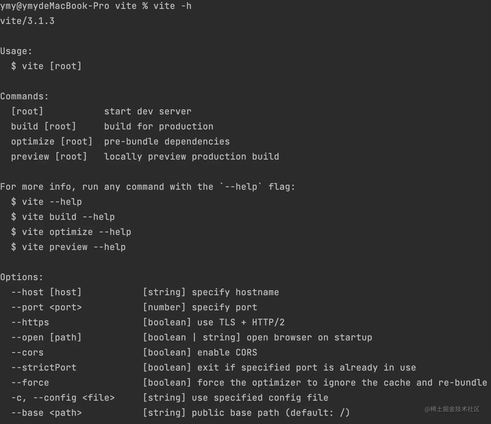This screenshot has width=491, height=424.
Task: Click the "--port <port>" option
Action: pos(46,308)
